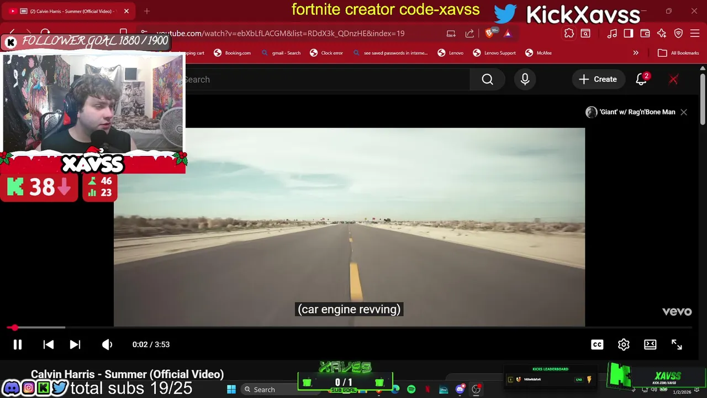Open 'see saved passwords' bookmark
This screenshot has height=398, width=707.
click(x=390, y=53)
